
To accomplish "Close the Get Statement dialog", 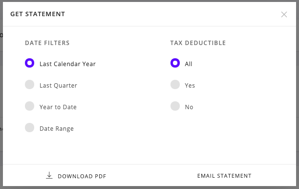I will [x=284, y=14].
